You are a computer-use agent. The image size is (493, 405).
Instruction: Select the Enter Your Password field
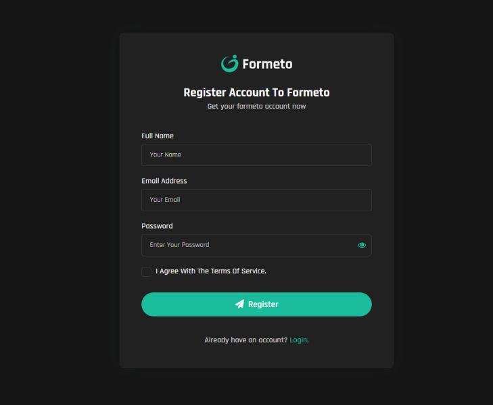pyautogui.click(x=247, y=245)
